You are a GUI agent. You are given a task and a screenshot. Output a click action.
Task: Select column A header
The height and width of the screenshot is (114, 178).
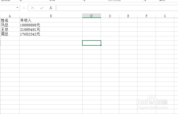point(10,16)
